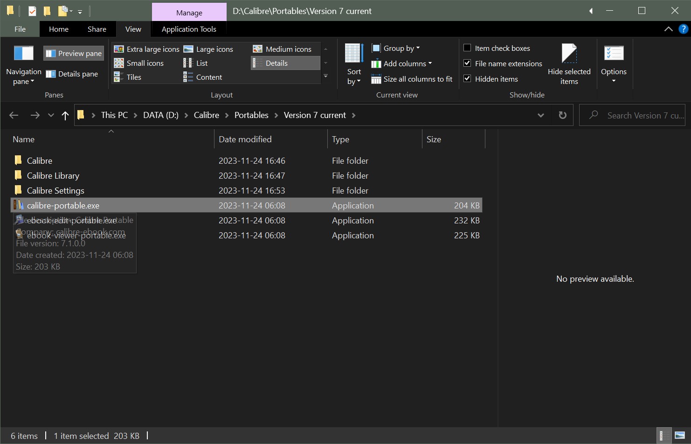Image resolution: width=691 pixels, height=444 pixels.
Task: Sort by the Type column header
Action: (x=375, y=139)
